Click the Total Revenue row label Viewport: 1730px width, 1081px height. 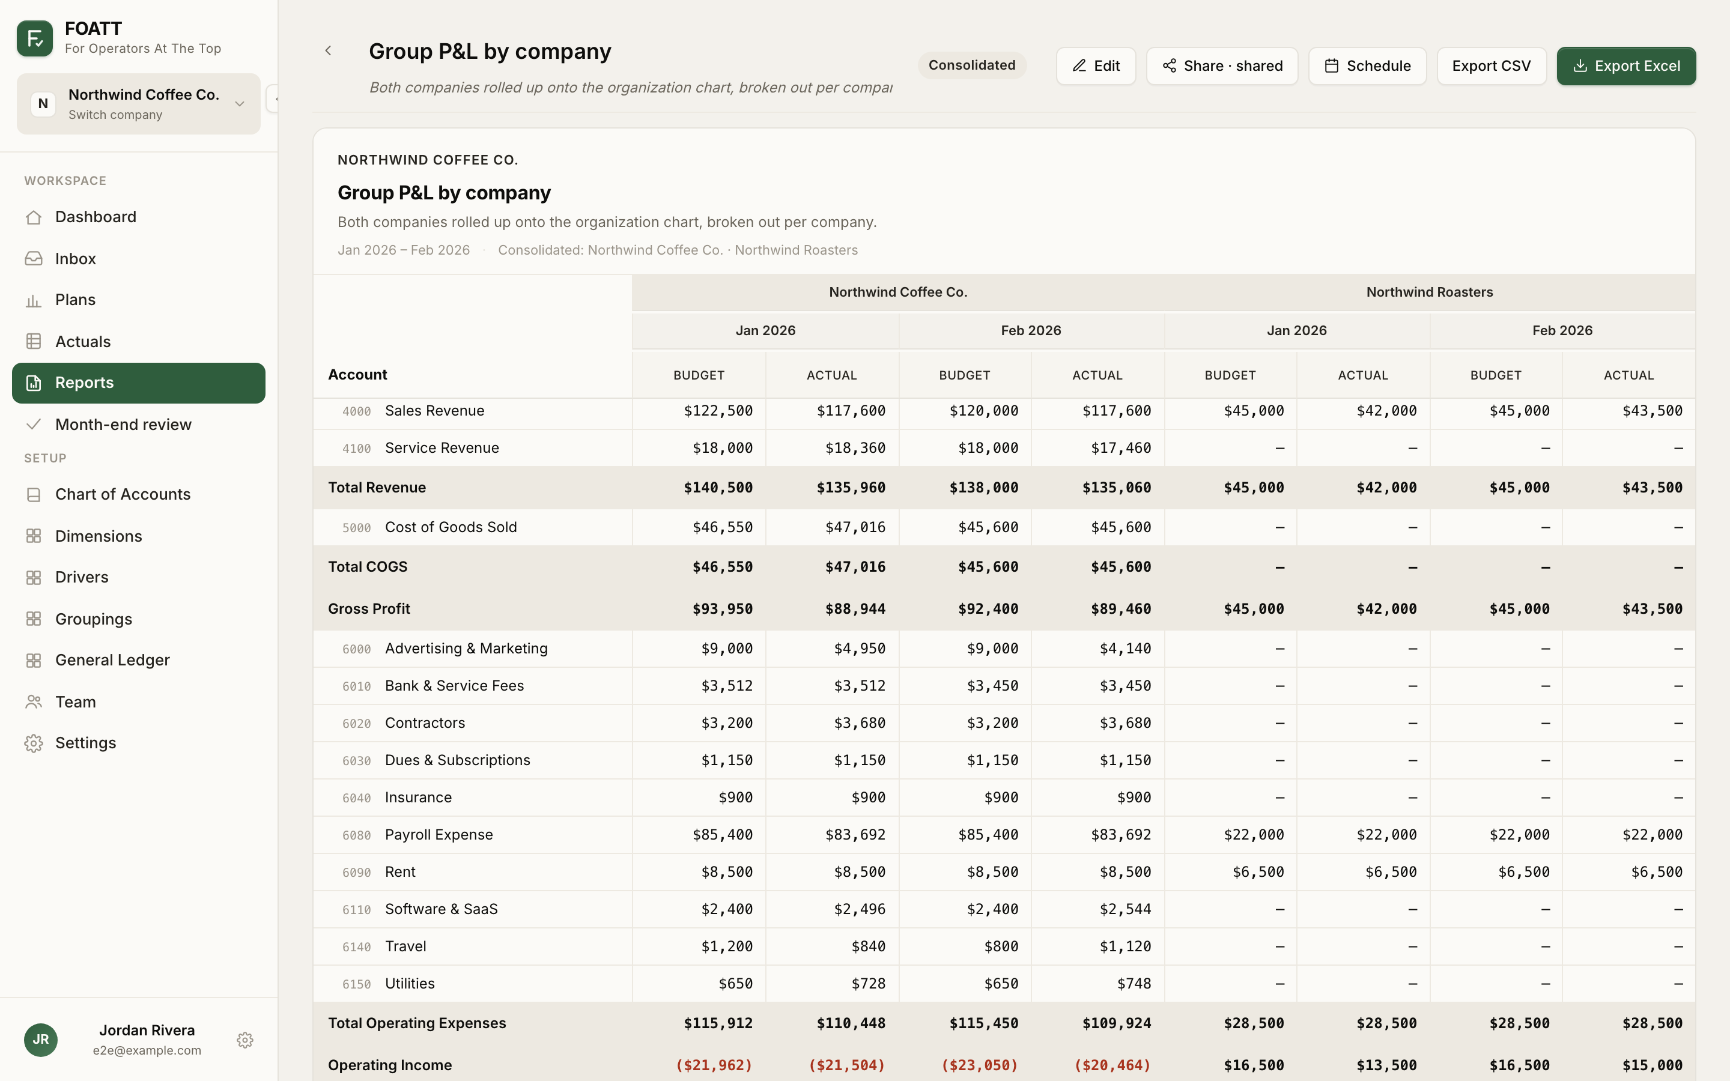(377, 488)
